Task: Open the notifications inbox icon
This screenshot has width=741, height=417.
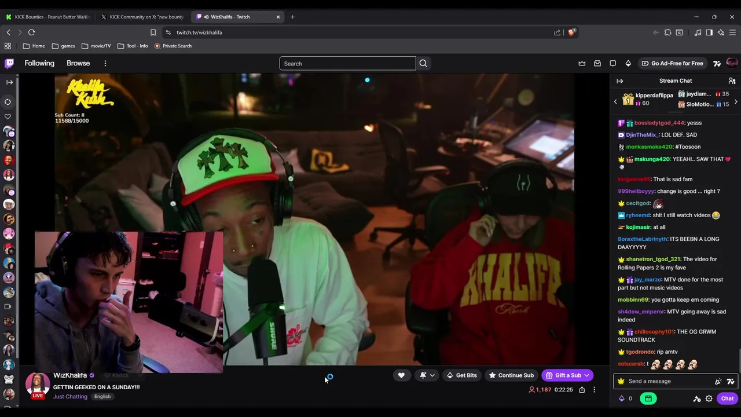Action: (597, 63)
